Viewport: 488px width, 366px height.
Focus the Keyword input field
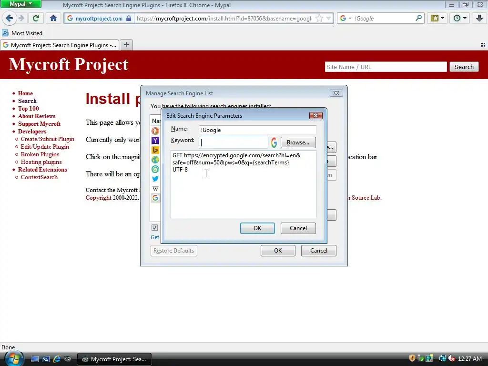point(234,142)
